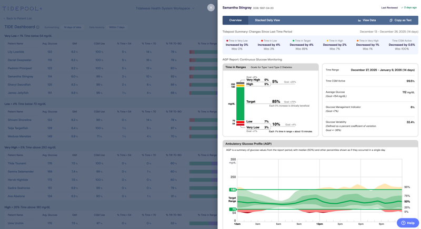Click the Time in Very Low summary card
Image resolution: width=421 pixels, height=229 pixels.
tap(237, 45)
